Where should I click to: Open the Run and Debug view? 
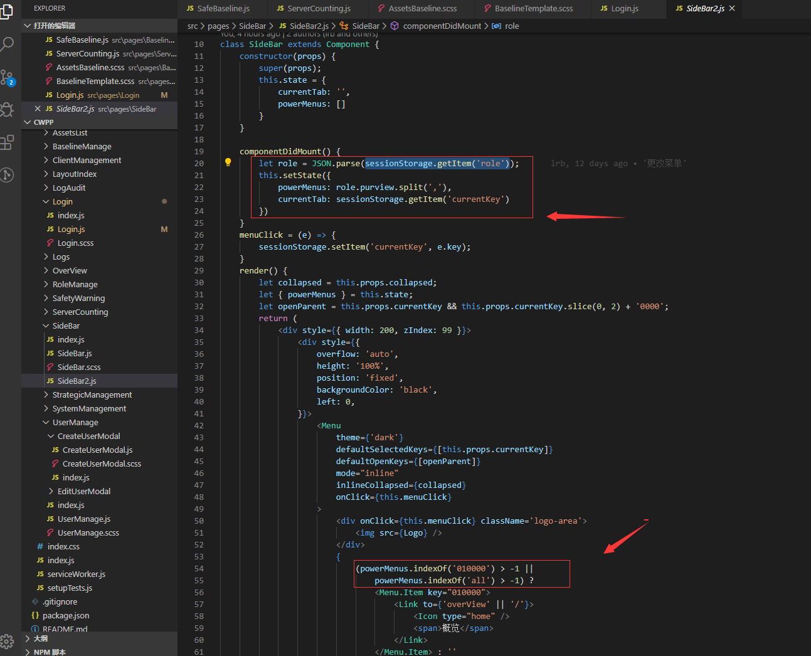7,110
